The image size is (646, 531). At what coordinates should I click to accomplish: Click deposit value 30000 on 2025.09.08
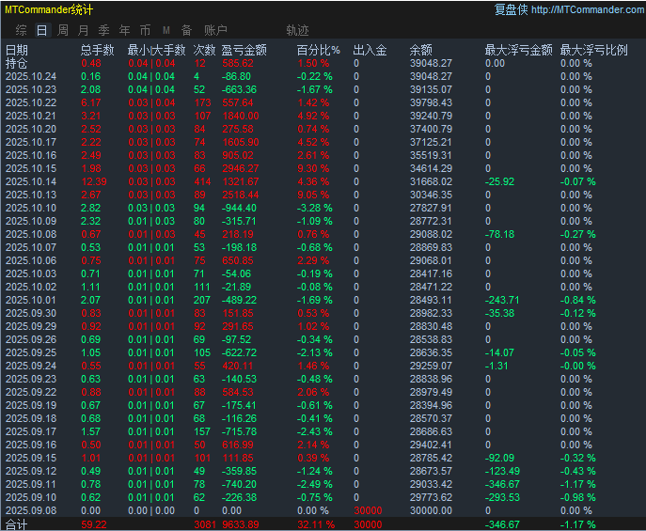pyautogui.click(x=368, y=511)
